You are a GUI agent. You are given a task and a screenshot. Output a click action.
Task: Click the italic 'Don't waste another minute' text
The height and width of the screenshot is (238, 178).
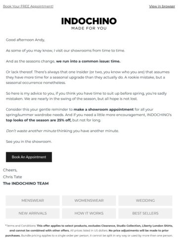[31, 131]
